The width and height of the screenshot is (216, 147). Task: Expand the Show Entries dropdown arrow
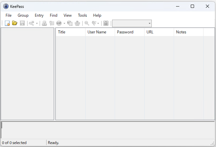[x=98, y=23]
